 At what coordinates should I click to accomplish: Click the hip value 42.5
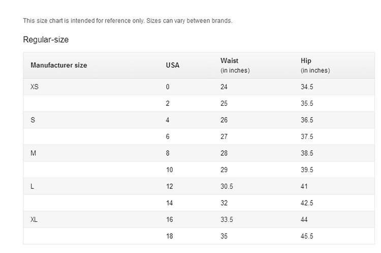(307, 203)
